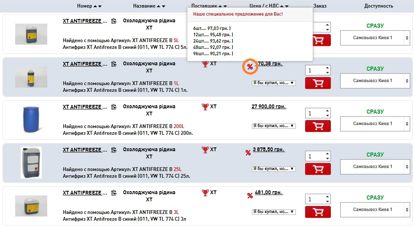
Task: Open 'Самовывоз Киев 1' selector in first row
Action: 375,38
